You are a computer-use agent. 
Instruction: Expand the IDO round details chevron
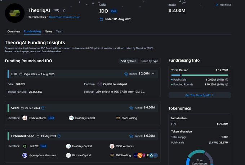click(x=153, y=74)
